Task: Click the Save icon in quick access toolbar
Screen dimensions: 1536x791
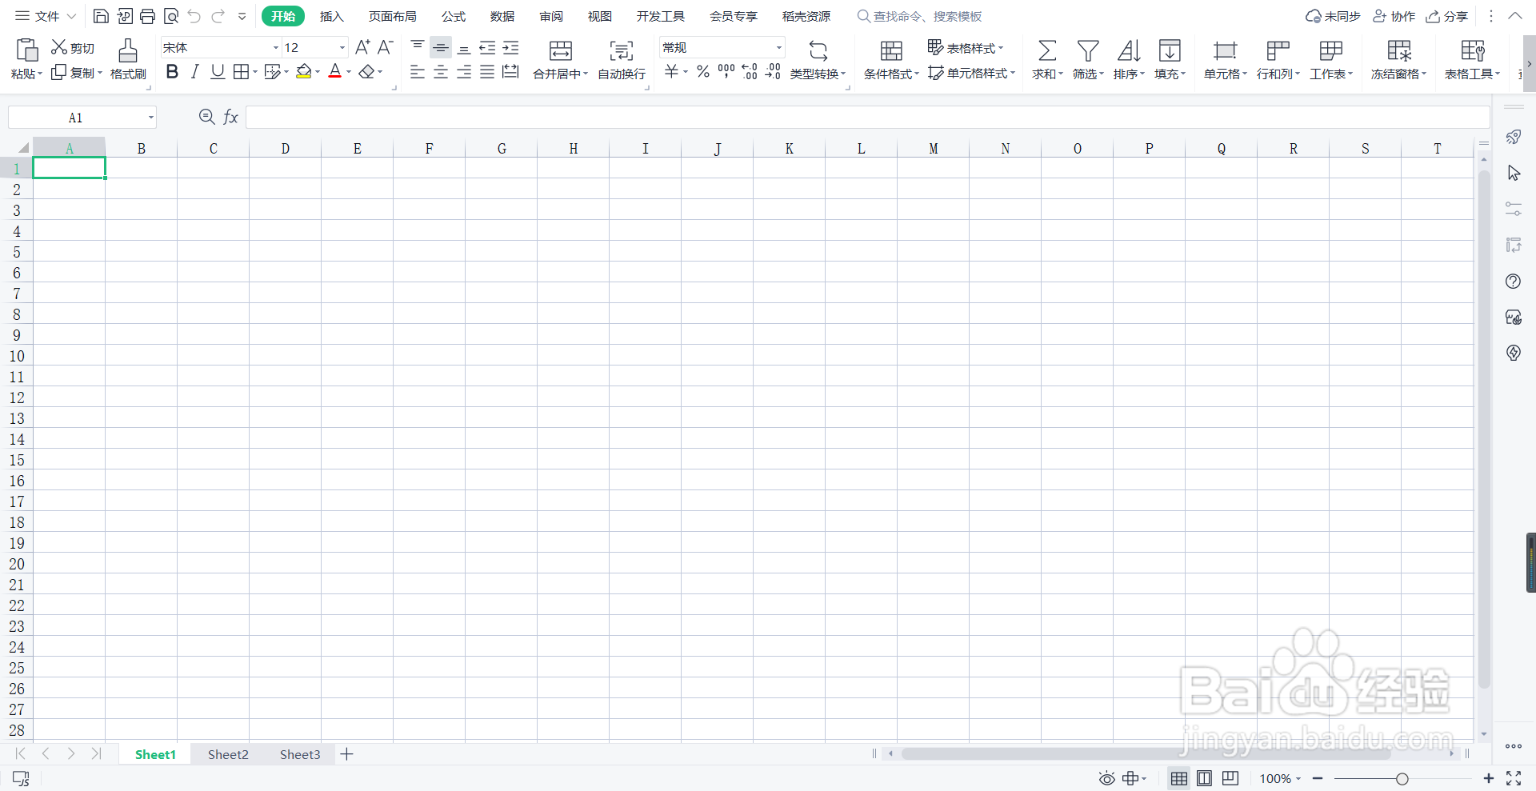Action: tap(101, 16)
